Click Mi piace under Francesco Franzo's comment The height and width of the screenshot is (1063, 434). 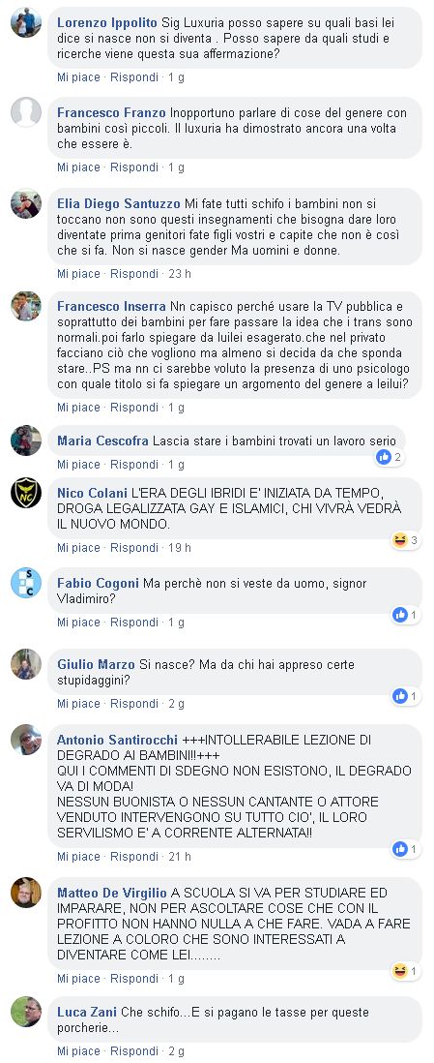tap(78, 167)
